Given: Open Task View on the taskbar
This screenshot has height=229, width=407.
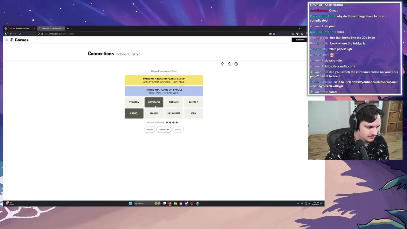Looking at the screenshot, I should point(164,204).
